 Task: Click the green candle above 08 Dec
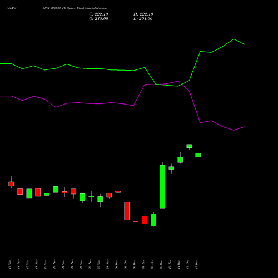tap(153, 220)
